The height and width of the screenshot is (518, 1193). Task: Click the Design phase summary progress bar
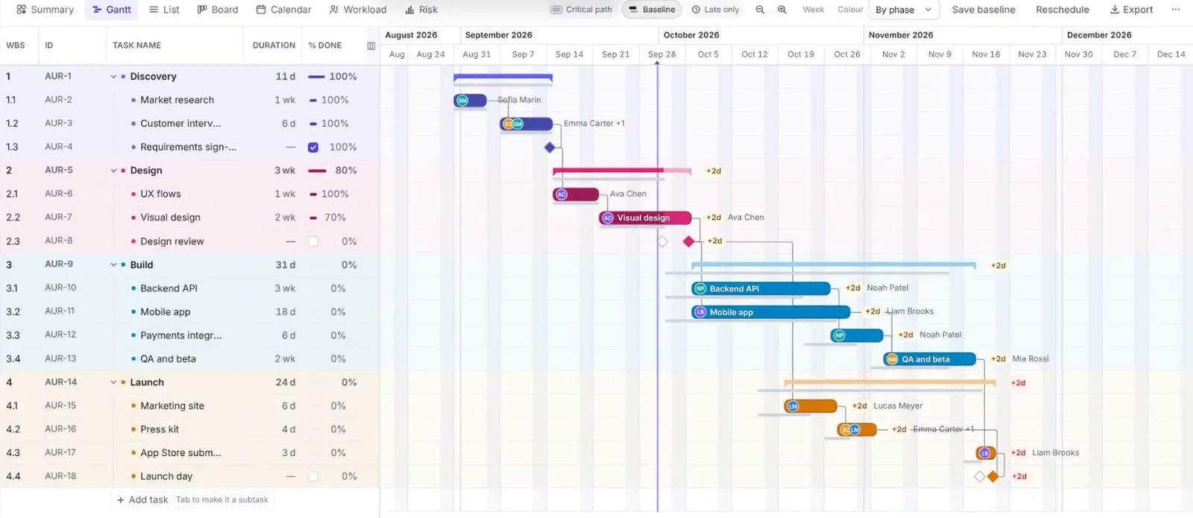point(622,171)
